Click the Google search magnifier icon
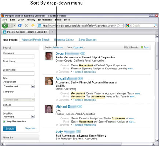The image size is (159, 146). point(155,26)
